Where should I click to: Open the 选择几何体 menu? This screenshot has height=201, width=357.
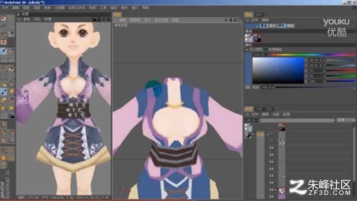pos(77,8)
